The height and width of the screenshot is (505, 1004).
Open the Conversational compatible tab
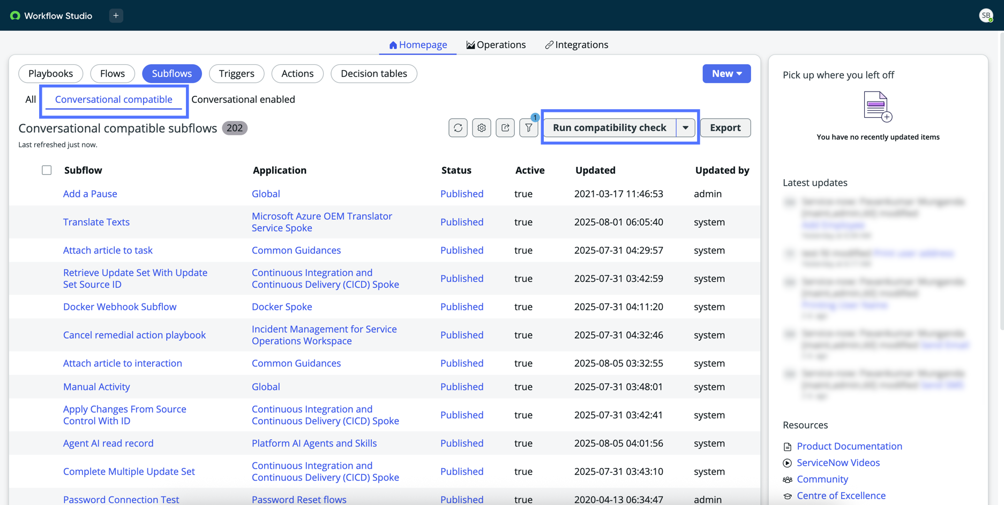point(114,100)
